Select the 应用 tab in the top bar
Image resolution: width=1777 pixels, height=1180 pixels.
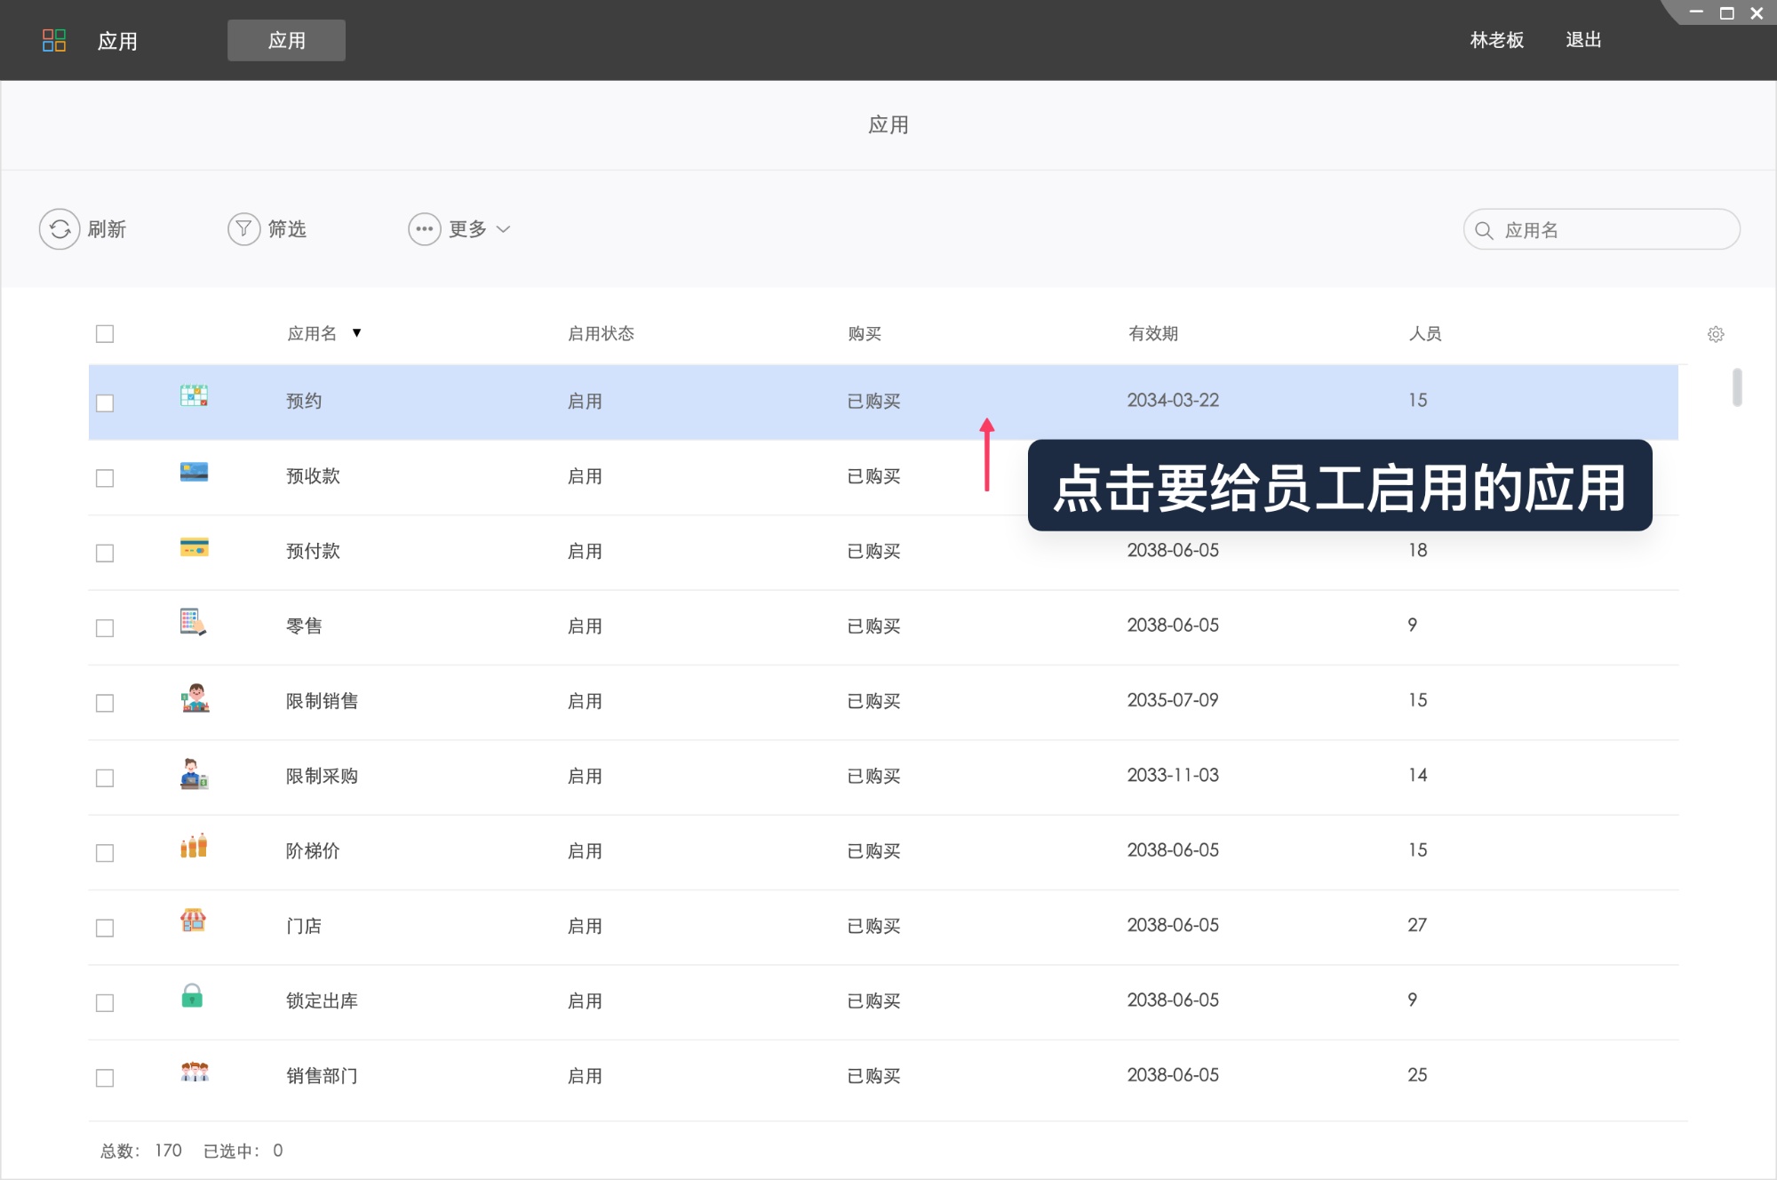(x=286, y=40)
